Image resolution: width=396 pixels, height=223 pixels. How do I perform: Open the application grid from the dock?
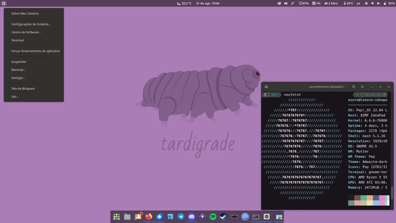click(x=116, y=217)
